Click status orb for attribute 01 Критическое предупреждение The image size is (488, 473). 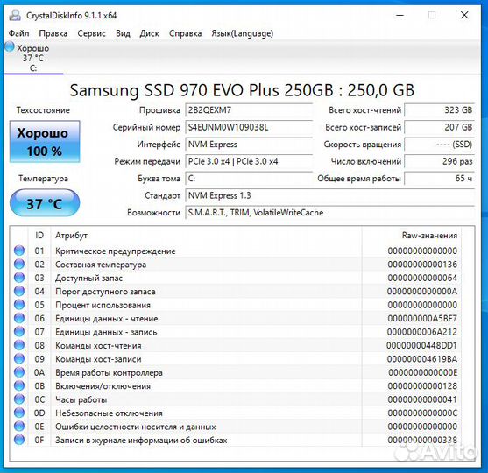[19, 251]
